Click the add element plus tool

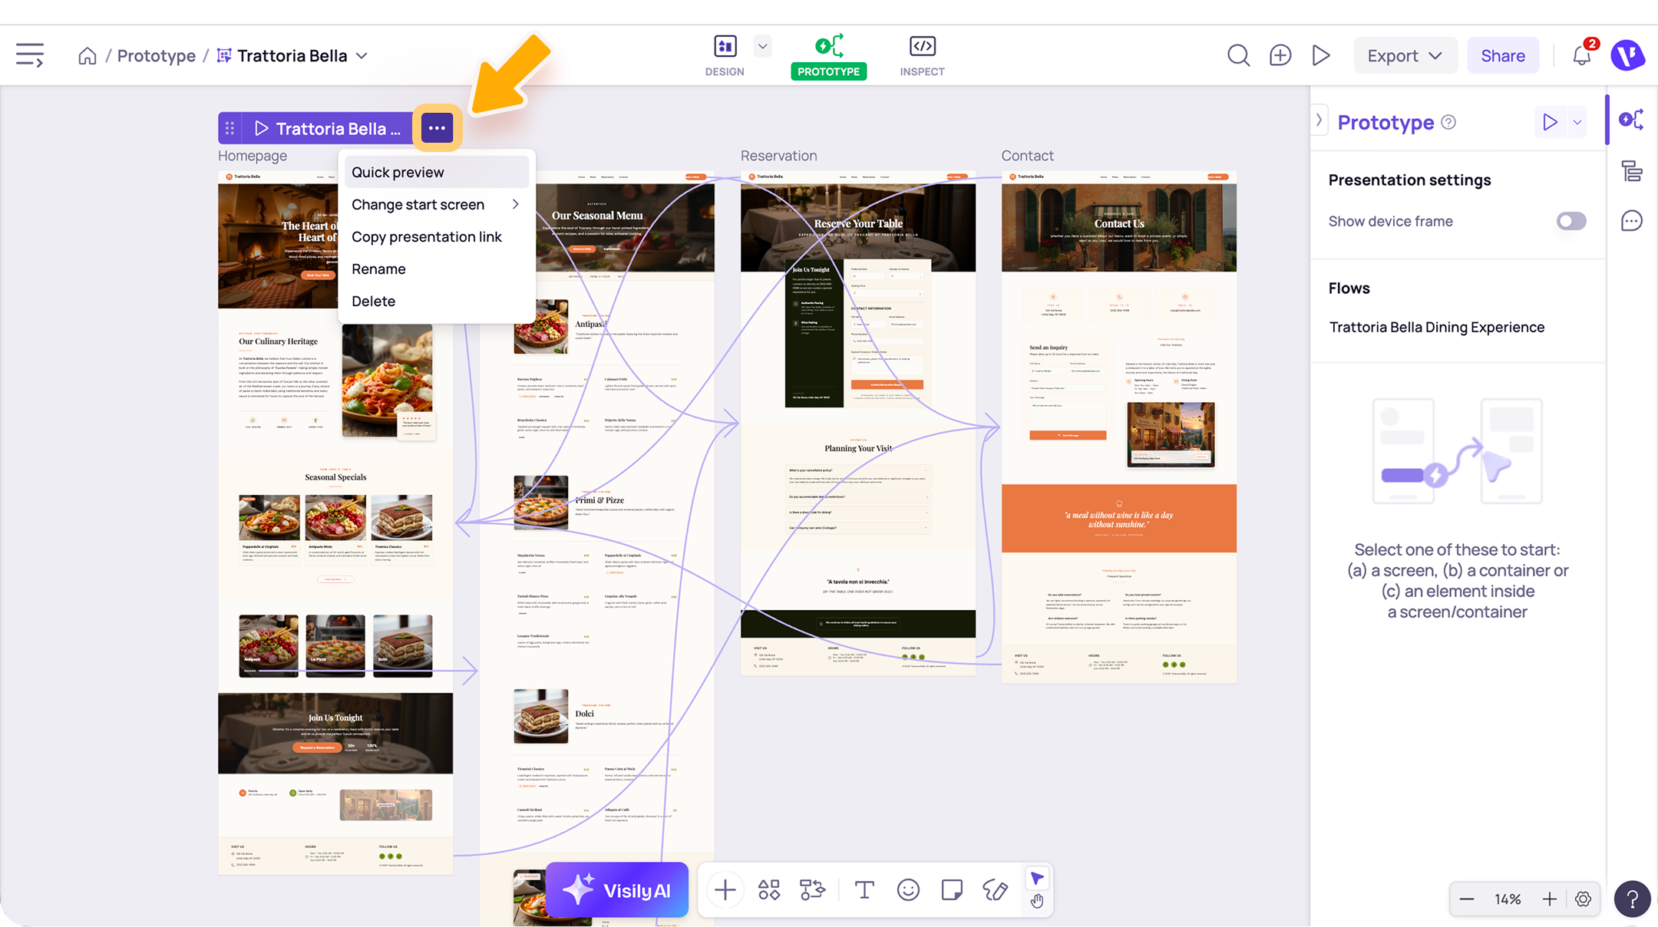coord(725,890)
